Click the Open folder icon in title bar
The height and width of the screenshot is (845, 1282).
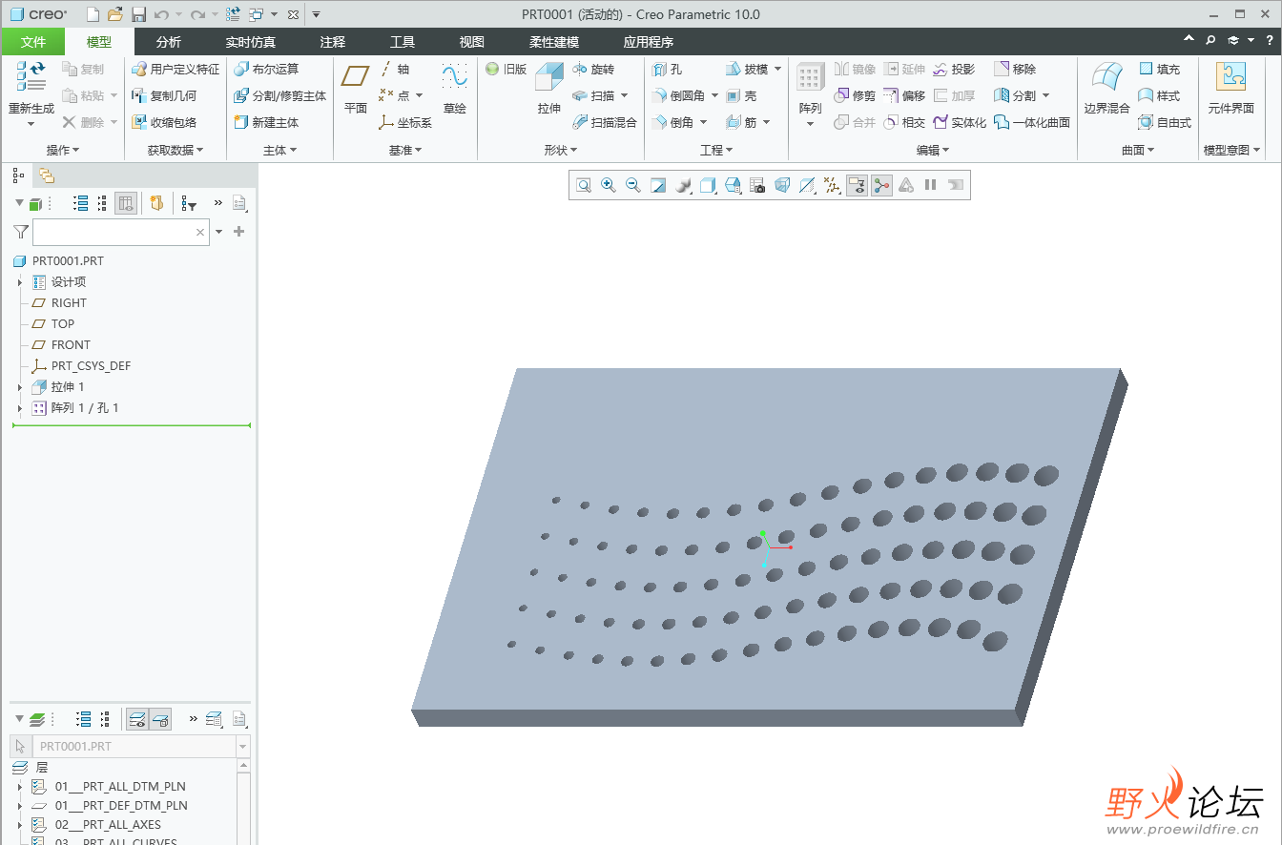pyautogui.click(x=114, y=14)
